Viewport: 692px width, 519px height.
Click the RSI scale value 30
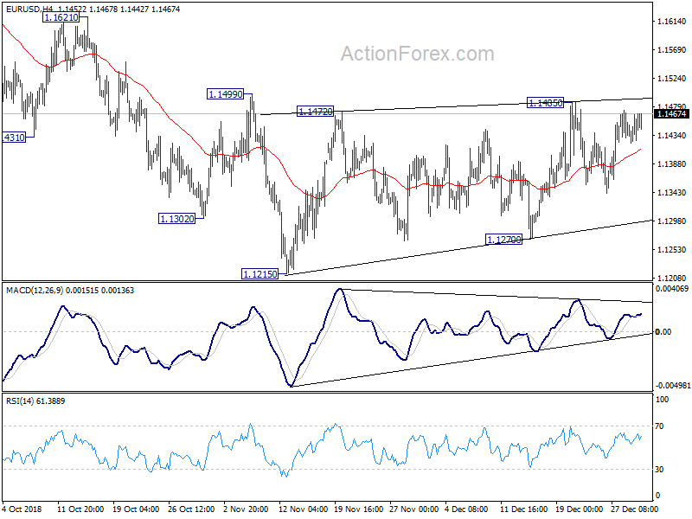(x=659, y=470)
